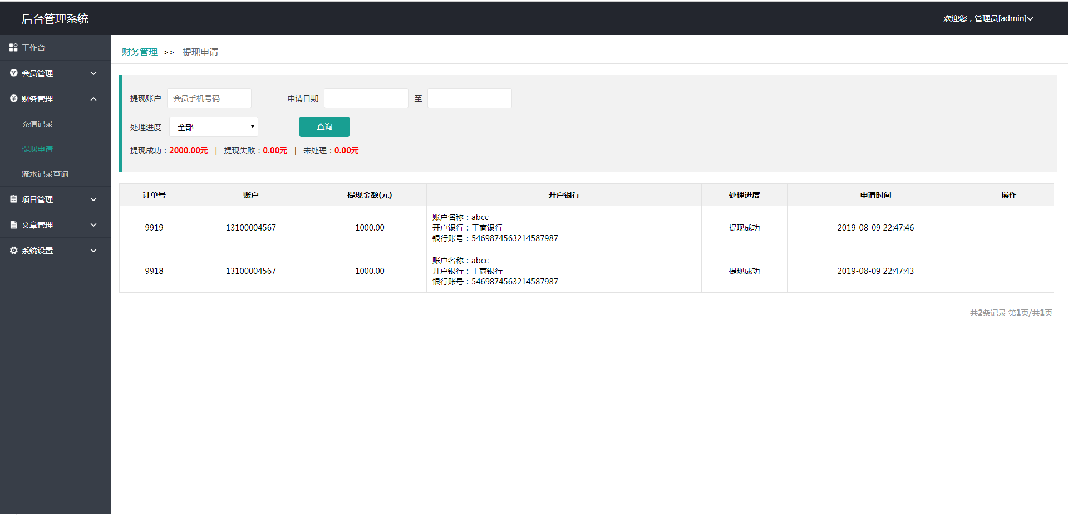Click the 会员管理 sidebar icon

click(x=13, y=73)
